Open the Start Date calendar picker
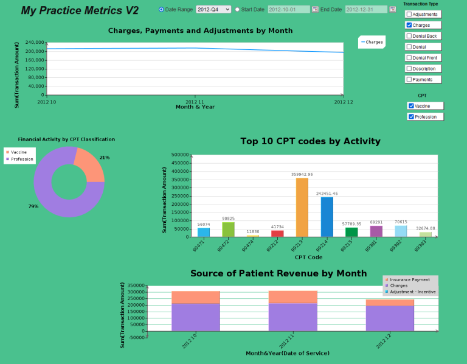This screenshot has height=364, width=467. pyautogui.click(x=315, y=10)
